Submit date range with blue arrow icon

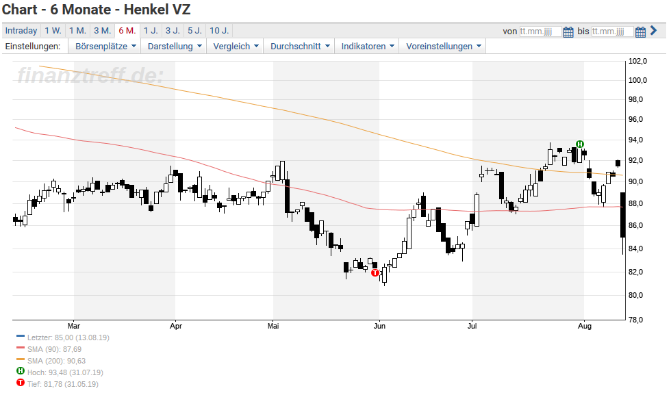[653, 30]
